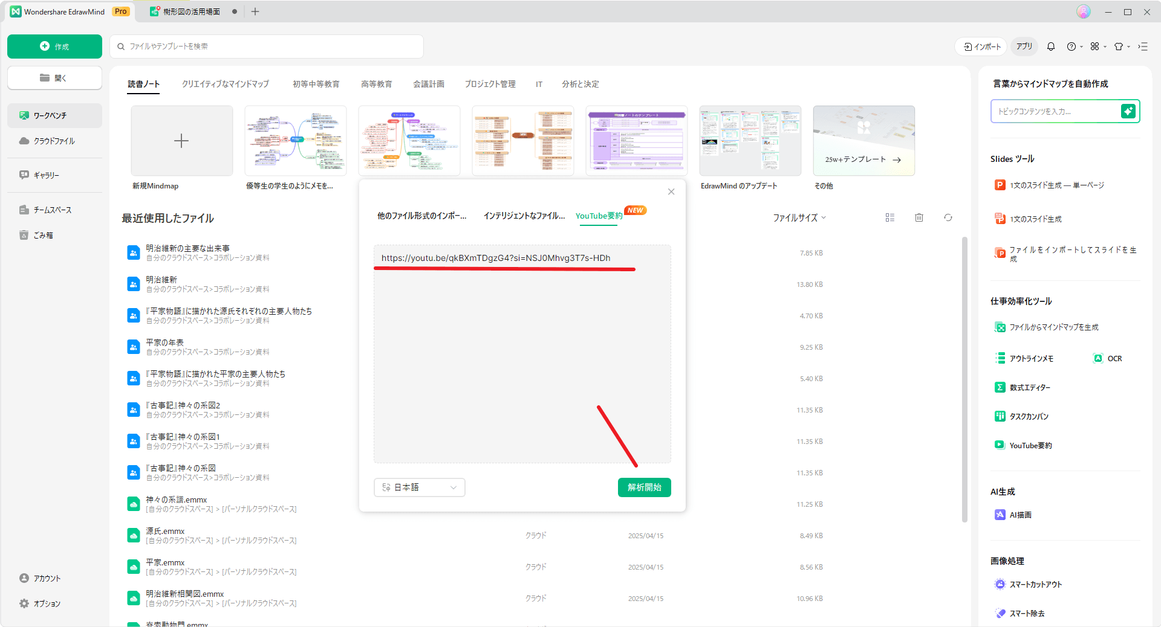Refresh the recent files list
The width and height of the screenshot is (1161, 627).
[x=948, y=217]
